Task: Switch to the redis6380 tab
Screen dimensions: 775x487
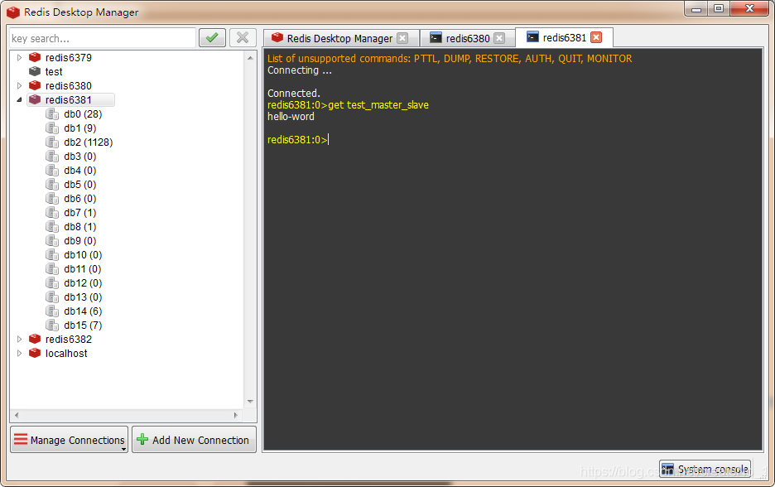Action: tap(467, 38)
